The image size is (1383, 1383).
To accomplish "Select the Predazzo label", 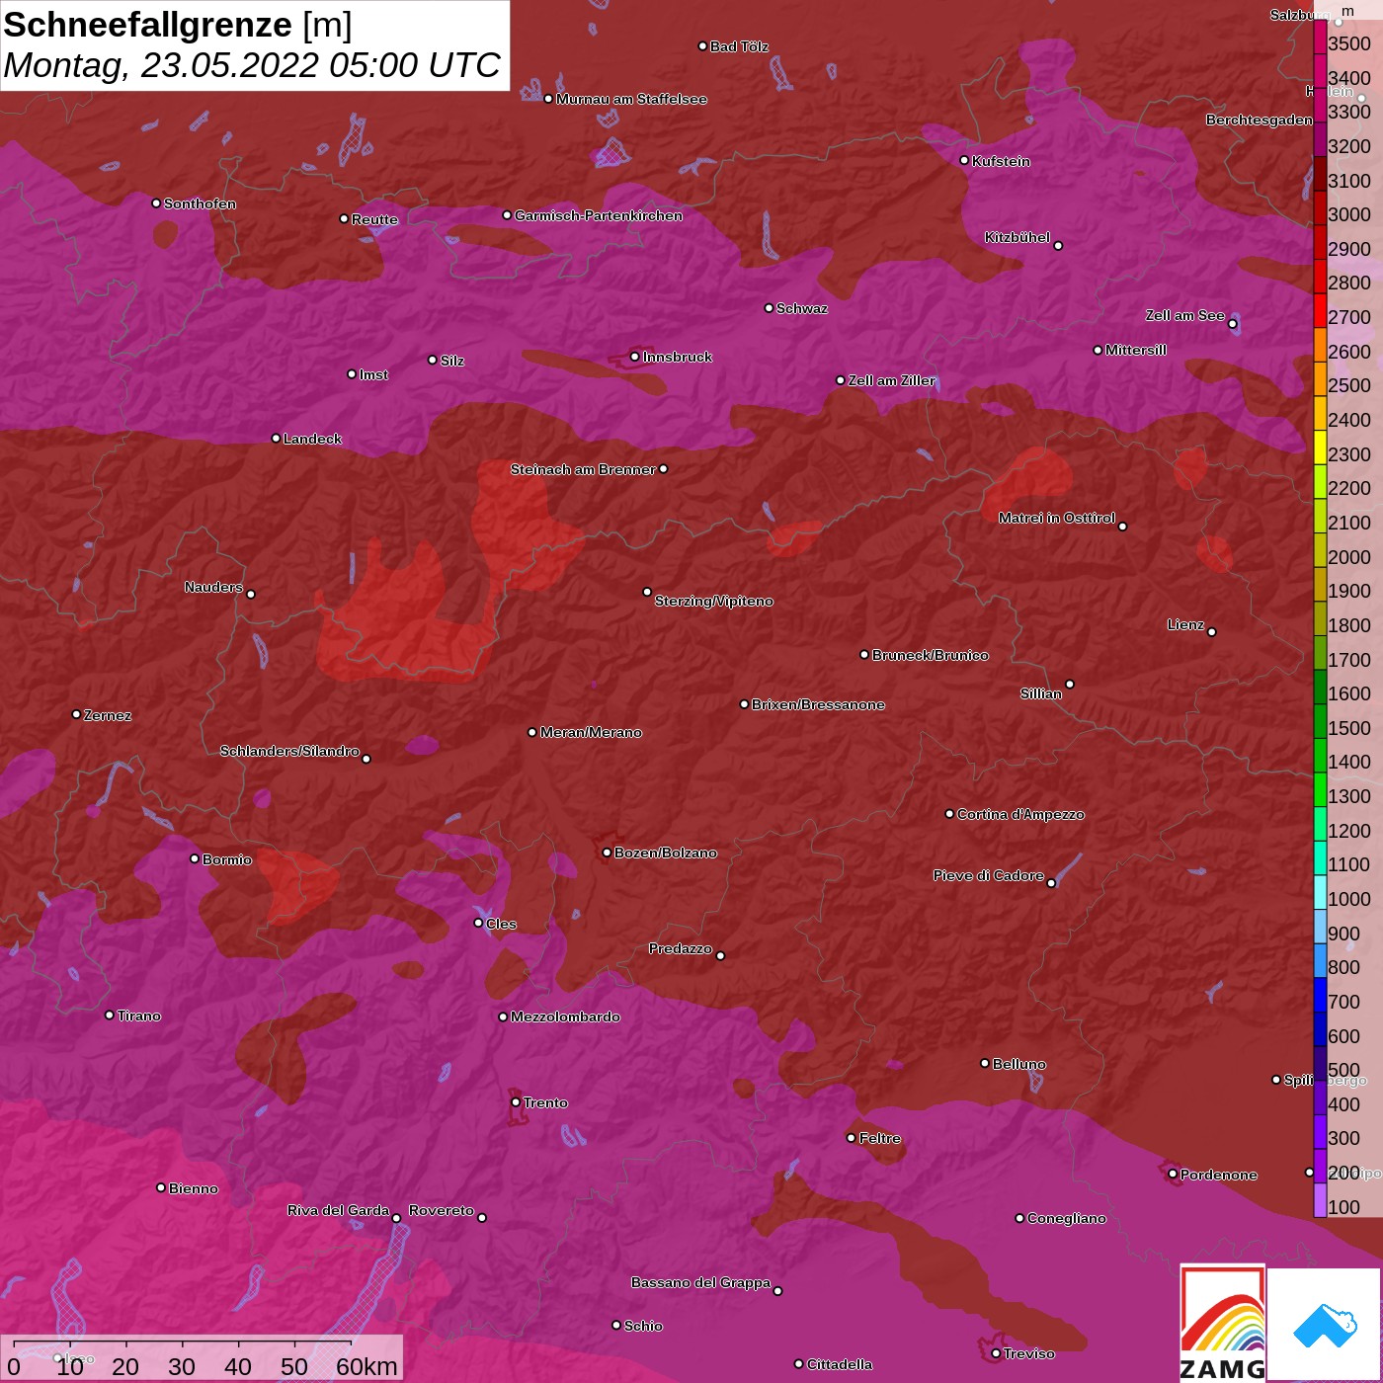I will click(680, 948).
